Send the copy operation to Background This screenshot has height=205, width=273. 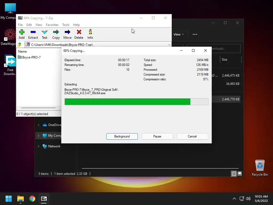[x=122, y=136]
